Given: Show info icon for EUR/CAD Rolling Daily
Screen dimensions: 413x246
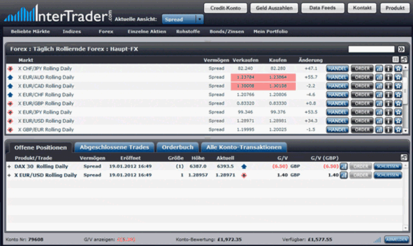Looking at the screenshot, I should coord(389,86).
